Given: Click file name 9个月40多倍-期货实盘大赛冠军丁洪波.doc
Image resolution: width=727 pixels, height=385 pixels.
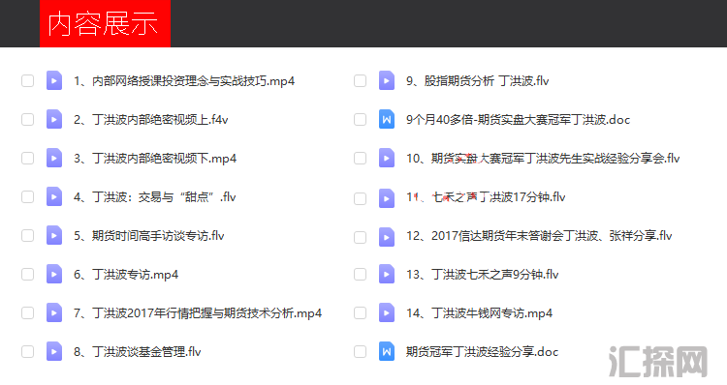Looking at the screenshot, I should pyautogui.click(x=519, y=120).
